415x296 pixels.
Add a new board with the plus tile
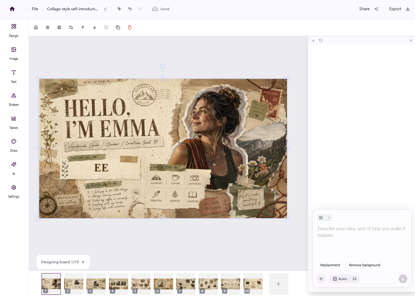(x=279, y=284)
